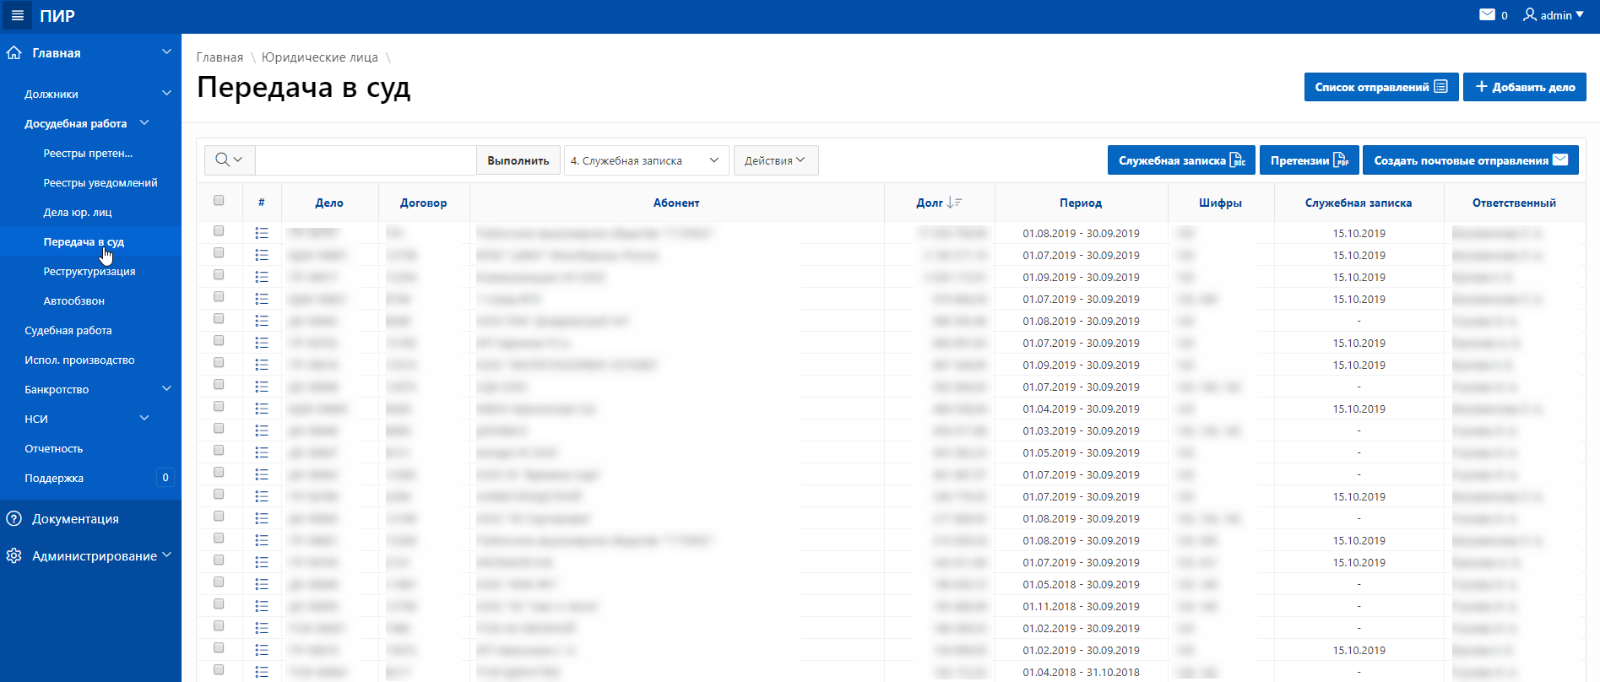
Task: Check the first row checkbox
Action: [x=219, y=231]
